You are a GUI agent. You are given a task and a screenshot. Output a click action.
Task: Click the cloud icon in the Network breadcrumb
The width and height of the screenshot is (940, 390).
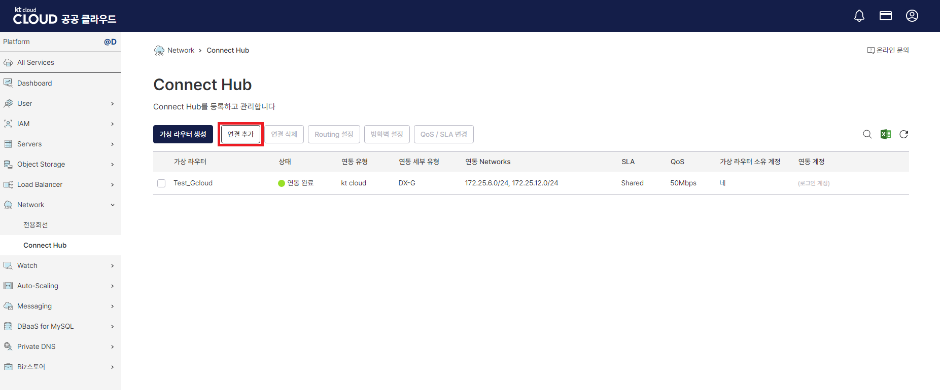click(x=159, y=50)
